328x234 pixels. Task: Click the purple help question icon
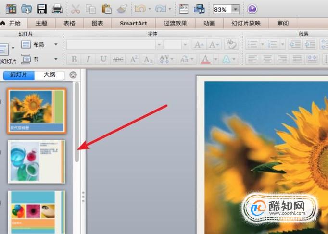point(252,9)
